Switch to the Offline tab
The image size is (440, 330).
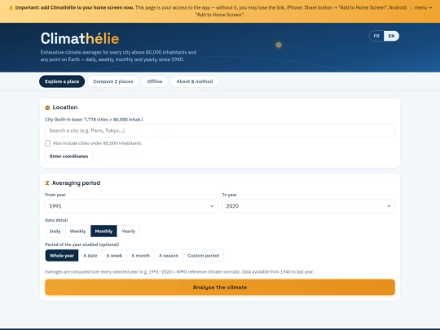coord(155,81)
